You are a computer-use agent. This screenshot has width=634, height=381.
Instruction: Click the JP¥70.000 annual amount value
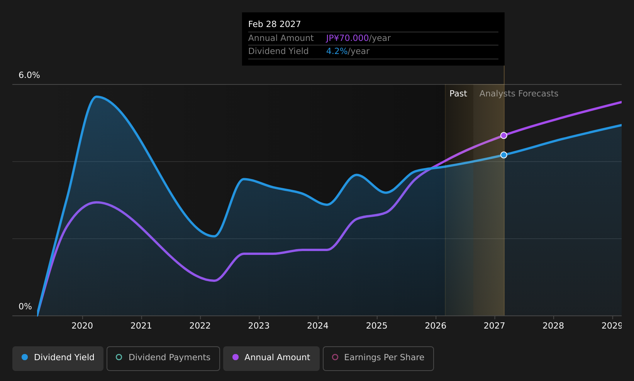(348, 38)
